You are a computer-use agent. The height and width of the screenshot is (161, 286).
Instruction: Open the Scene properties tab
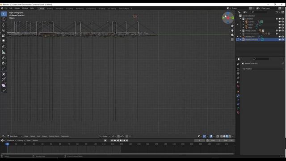[238, 82]
